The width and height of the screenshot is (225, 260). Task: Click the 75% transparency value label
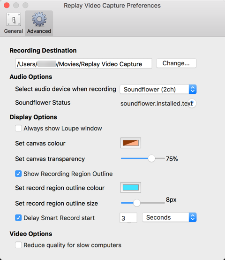tap(172, 159)
